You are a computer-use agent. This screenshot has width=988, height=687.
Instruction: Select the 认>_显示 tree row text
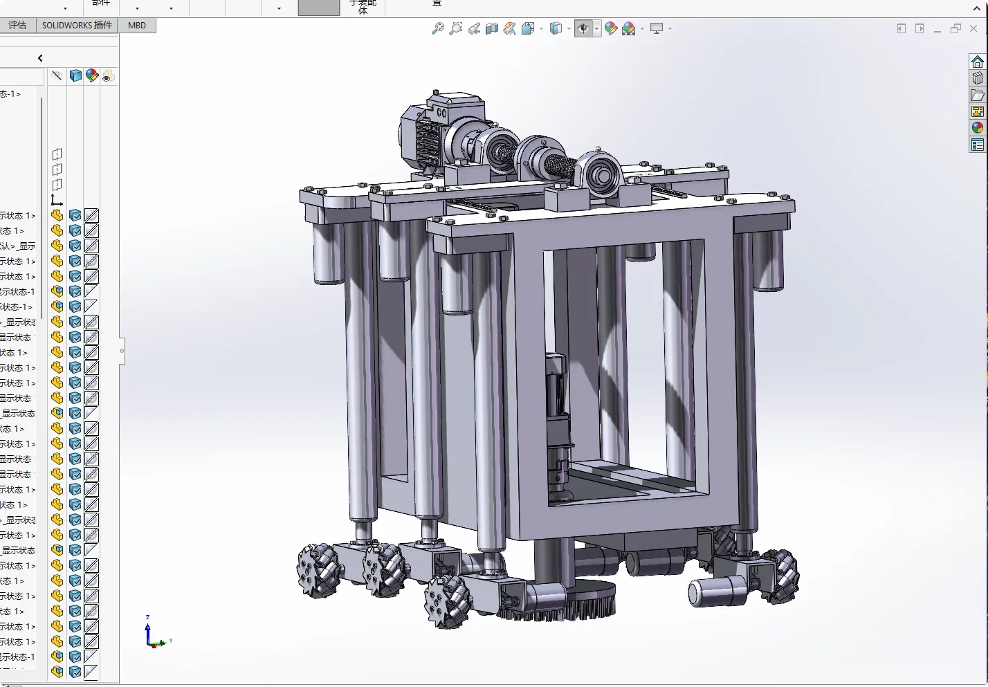point(17,246)
